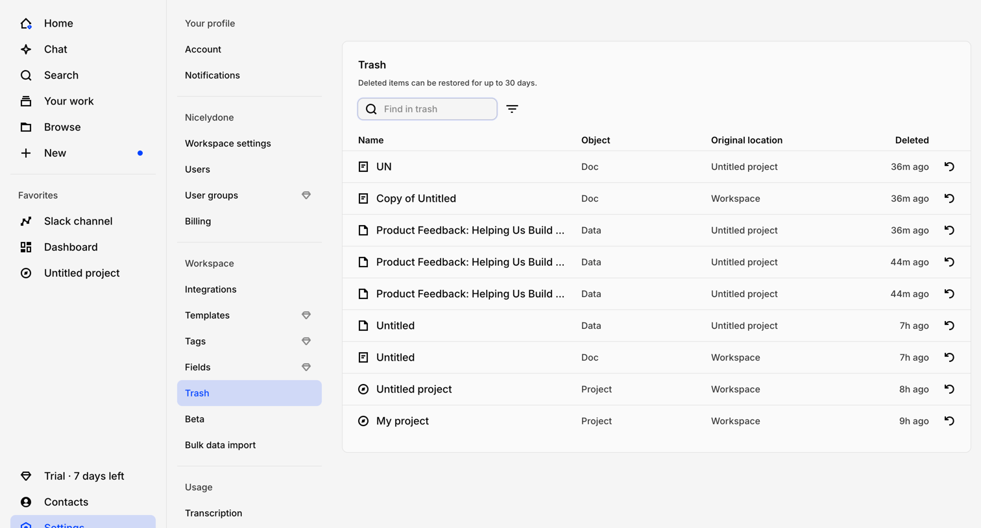Sort by Name column header
981x528 pixels.
(370, 140)
